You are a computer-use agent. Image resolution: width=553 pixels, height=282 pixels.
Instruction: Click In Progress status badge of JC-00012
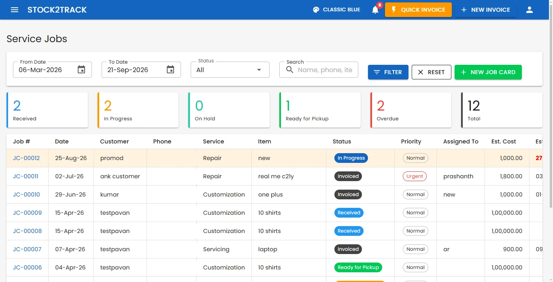click(x=351, y=158)
